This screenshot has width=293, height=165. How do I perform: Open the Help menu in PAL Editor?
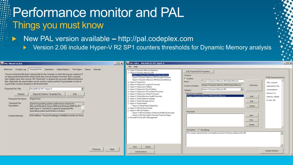coord(135,66)
